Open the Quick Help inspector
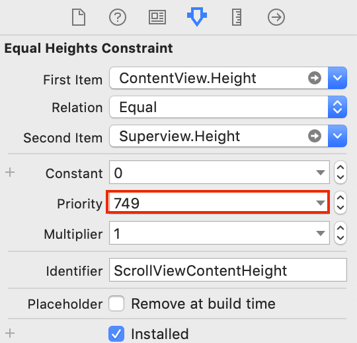This screenshot has width=357, height=343. 118,17
